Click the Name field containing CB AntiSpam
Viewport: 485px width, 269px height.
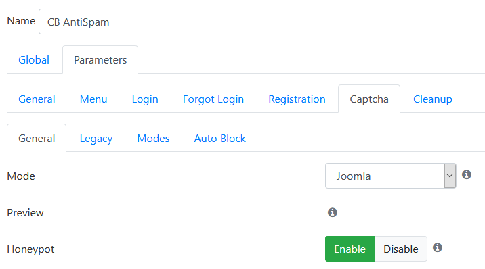(261, 22)
